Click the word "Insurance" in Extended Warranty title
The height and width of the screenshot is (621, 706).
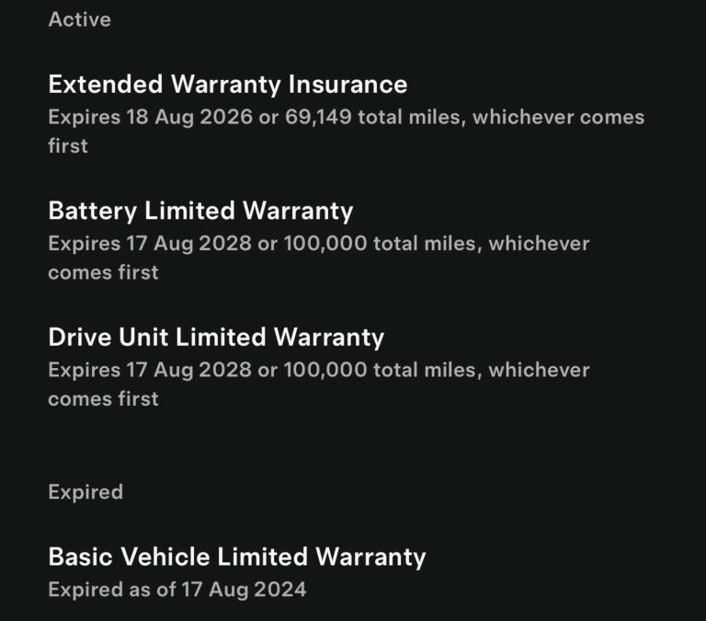[347, 85]
